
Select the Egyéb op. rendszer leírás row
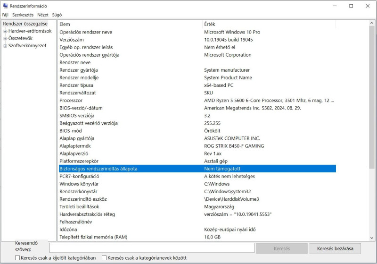[x=197, y=47]
